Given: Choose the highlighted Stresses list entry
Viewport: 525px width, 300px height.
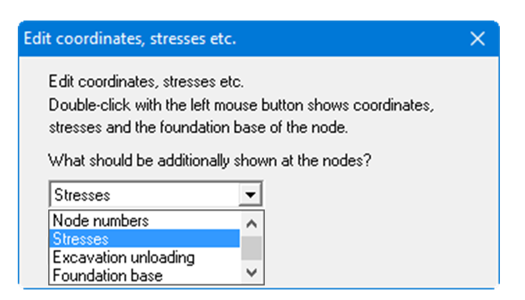Looking at the screenshot, I should 81,239.
